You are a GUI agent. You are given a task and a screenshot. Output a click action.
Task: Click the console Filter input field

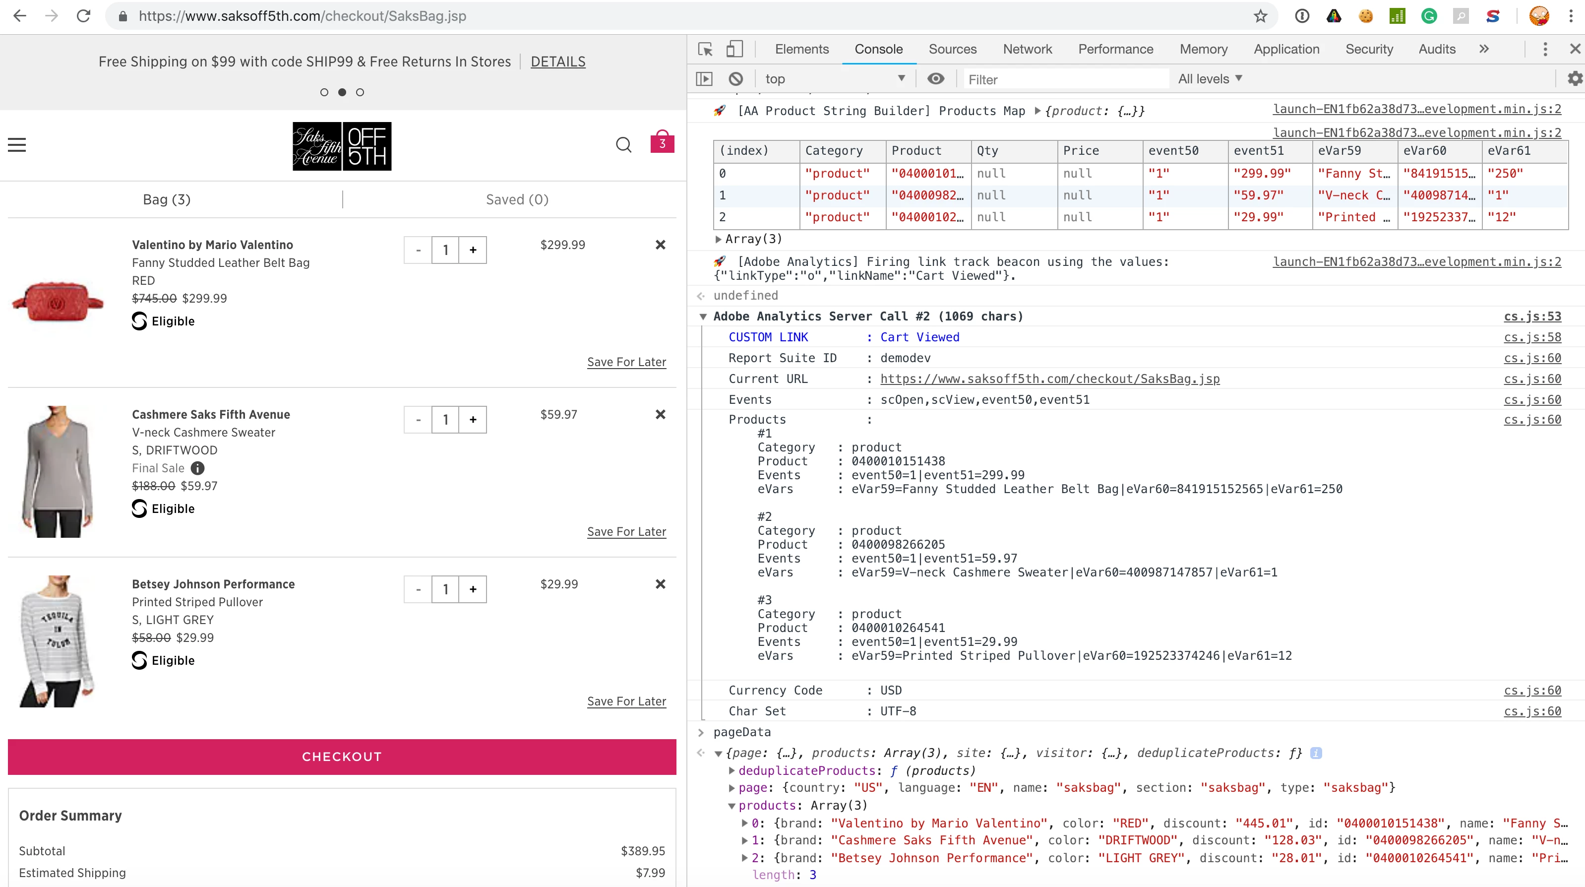pyautogui.click(x=1064, y=79)
